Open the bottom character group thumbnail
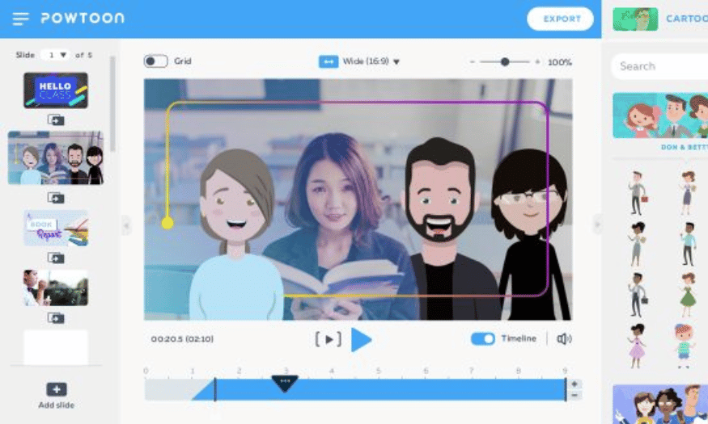The width and height of the screenshot is (708, 424). pyautogui.click(x=660, y=404)
